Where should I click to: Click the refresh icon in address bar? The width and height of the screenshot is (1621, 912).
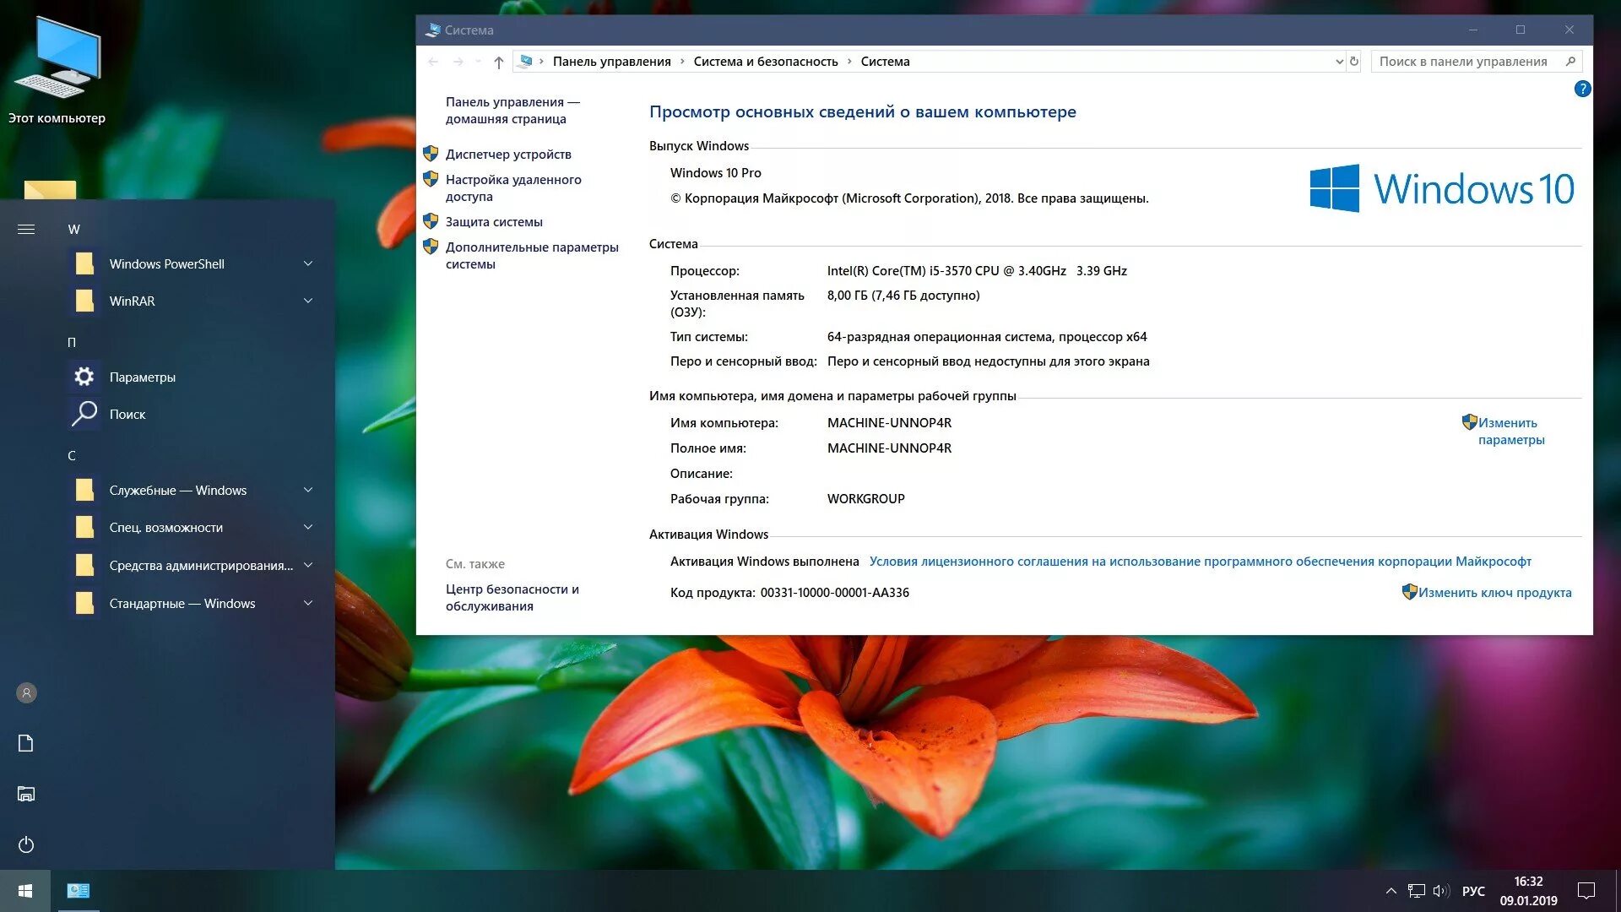pos(1354,62)
